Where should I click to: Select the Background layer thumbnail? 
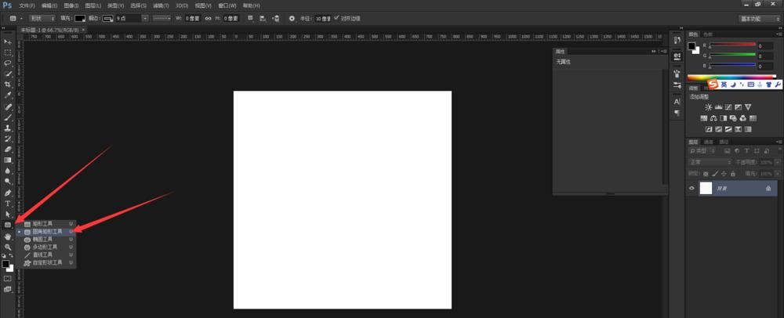706,188
